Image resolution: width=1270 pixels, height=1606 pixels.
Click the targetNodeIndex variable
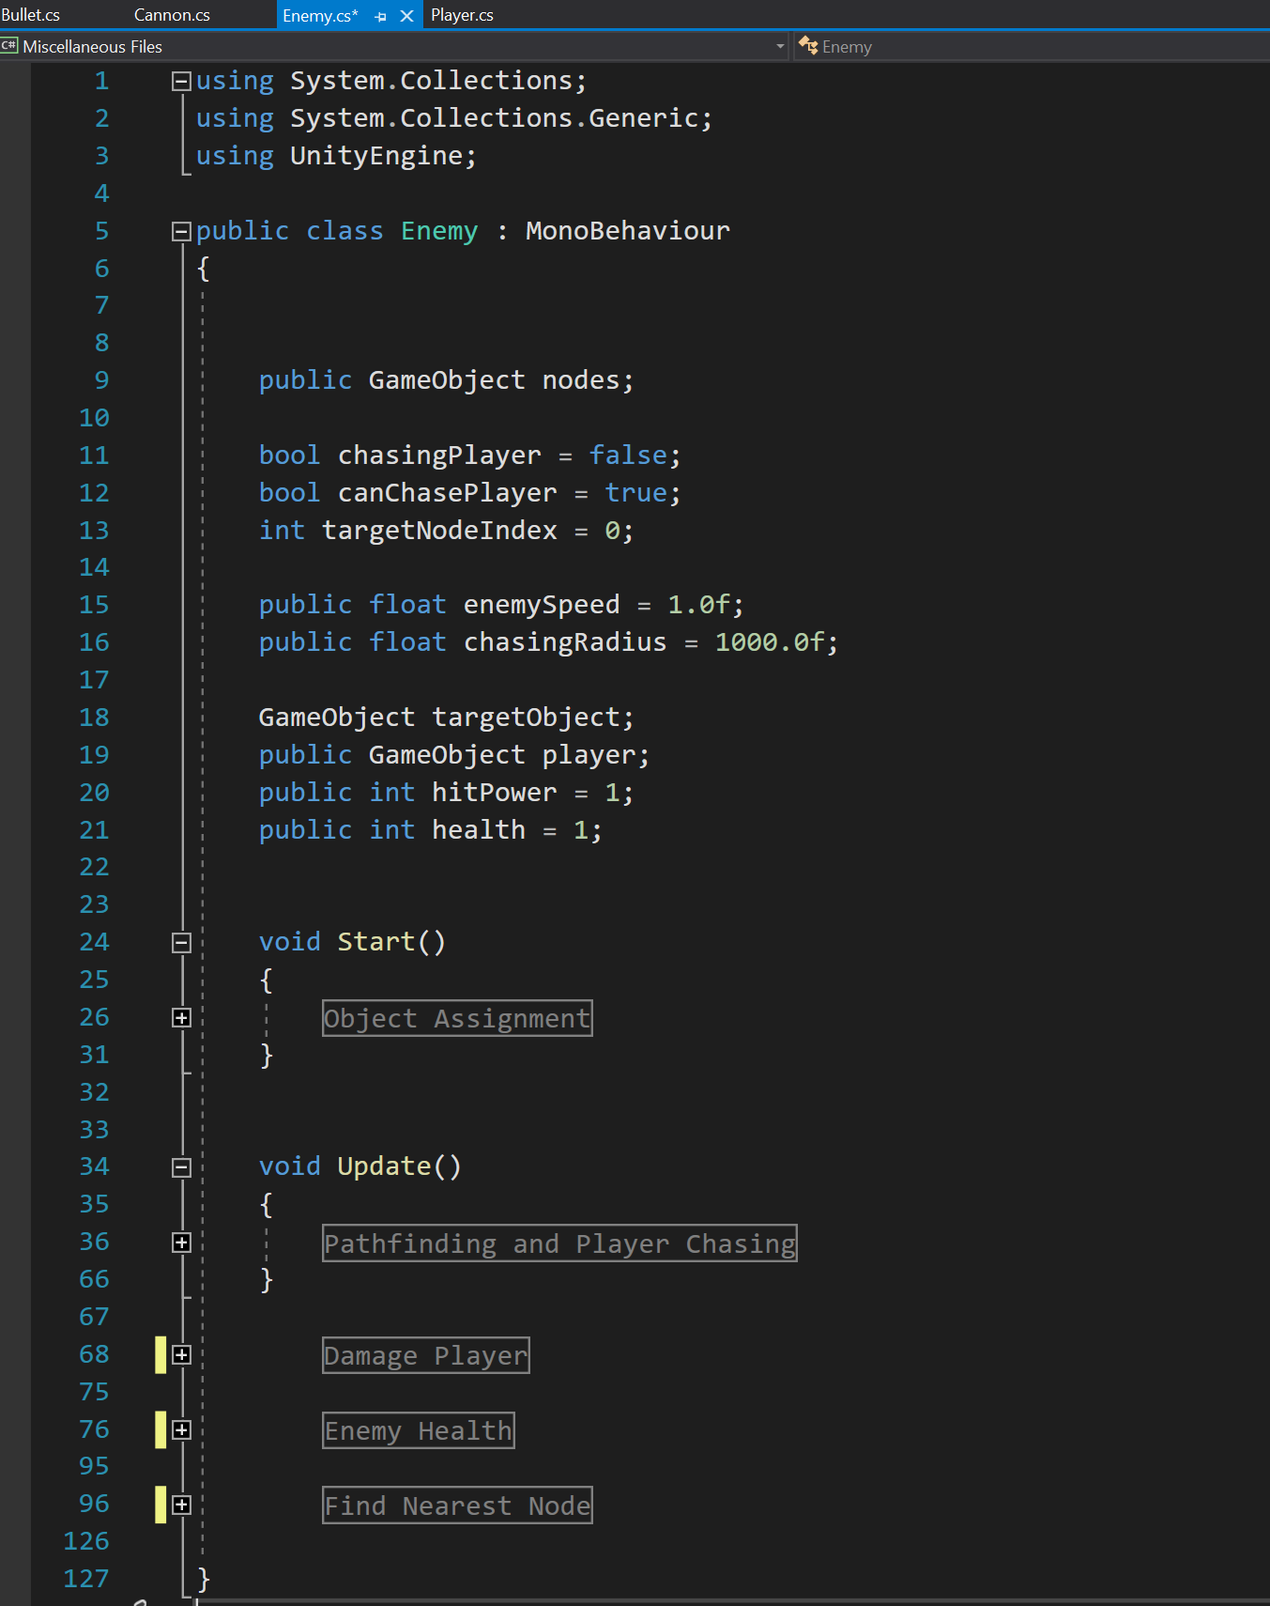click(x=439, y=531)
